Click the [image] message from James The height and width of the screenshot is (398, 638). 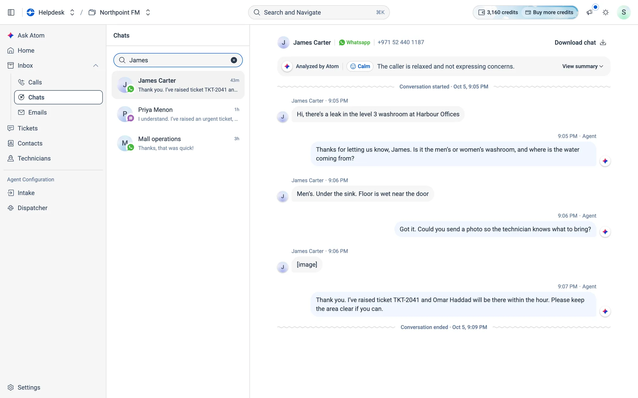(307, 265)
